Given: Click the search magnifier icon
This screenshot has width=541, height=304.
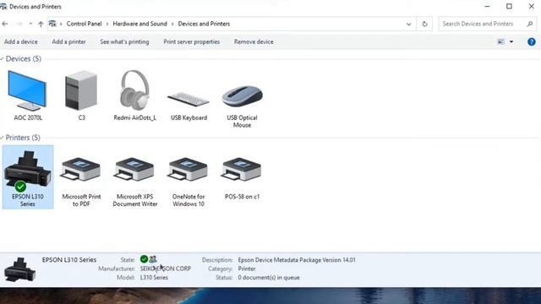Looking at the screenshot, I should (530, 24).
